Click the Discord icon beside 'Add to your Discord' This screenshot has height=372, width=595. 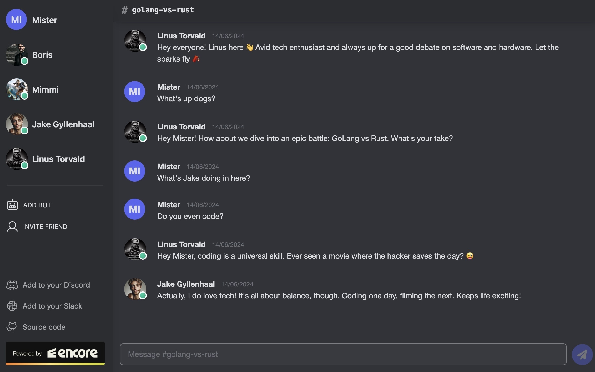(12, 285)
